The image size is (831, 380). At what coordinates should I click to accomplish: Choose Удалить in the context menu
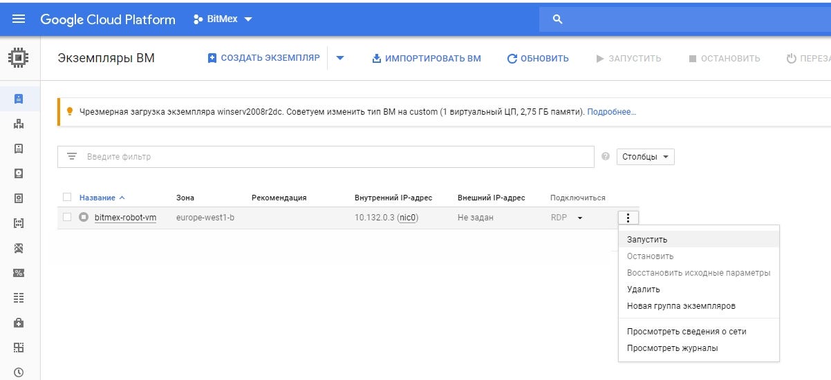point(699,289)
